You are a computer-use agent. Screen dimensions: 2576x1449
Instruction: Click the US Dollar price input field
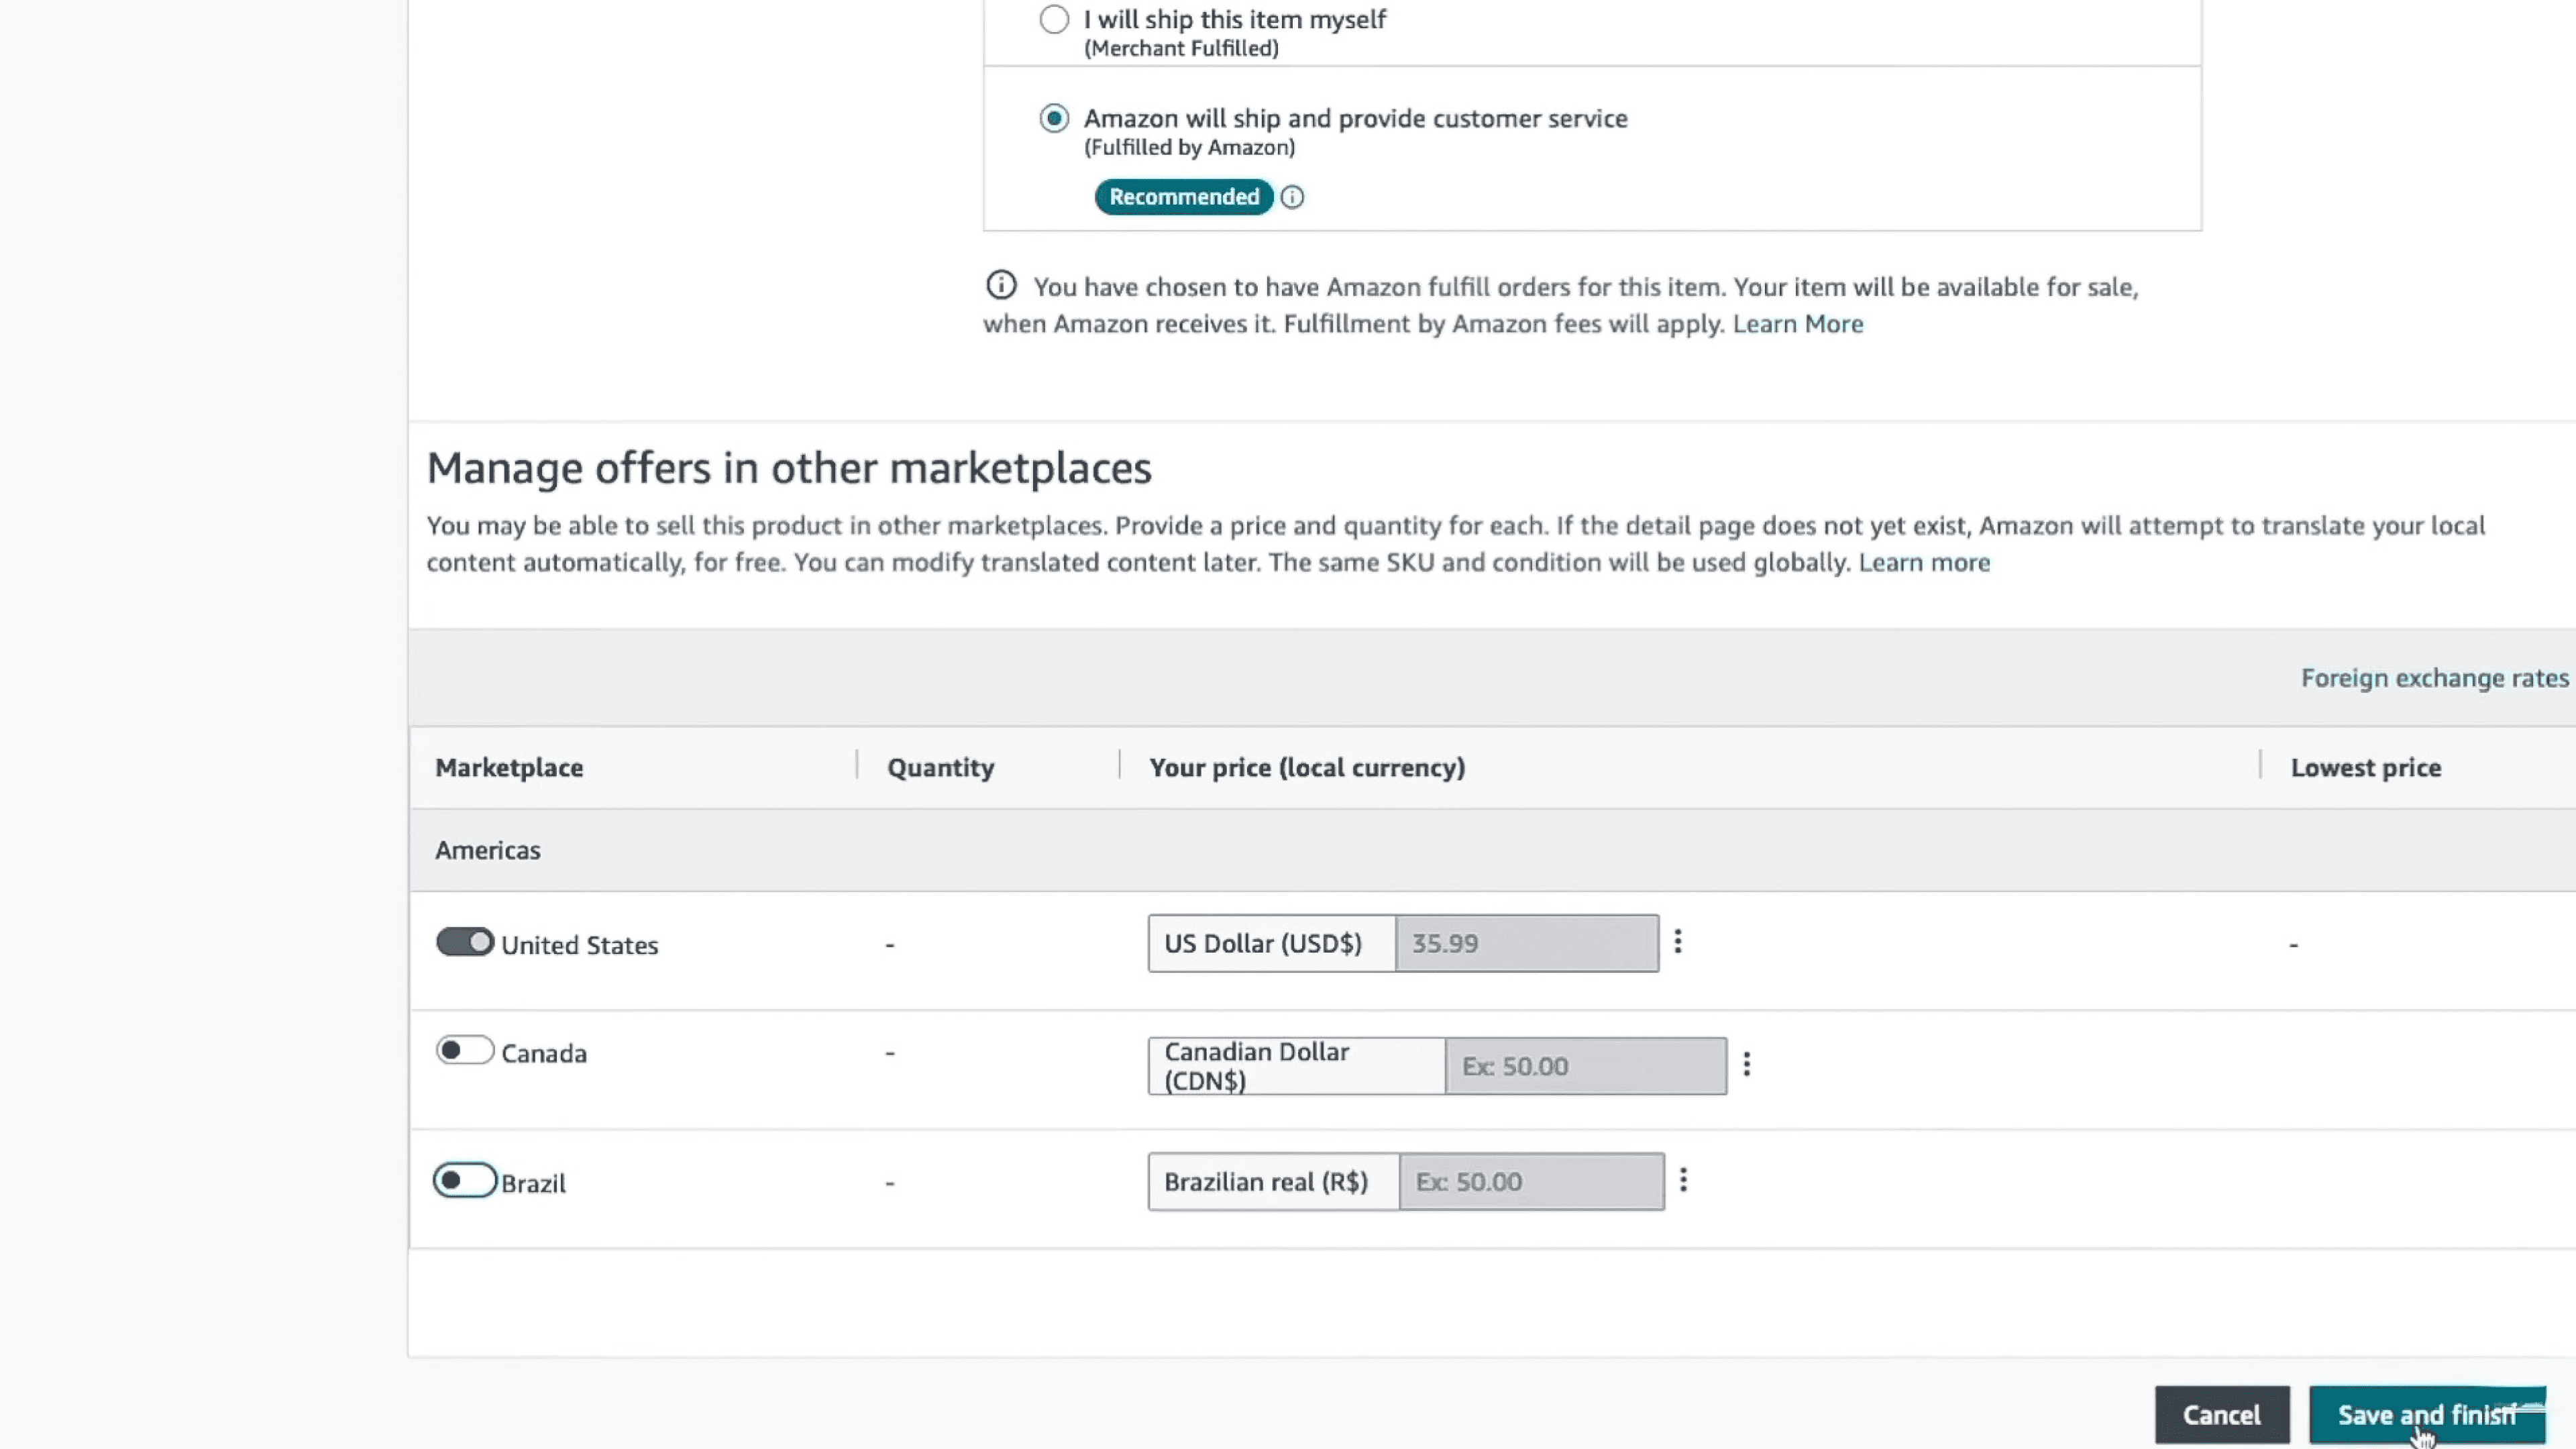1526,943
